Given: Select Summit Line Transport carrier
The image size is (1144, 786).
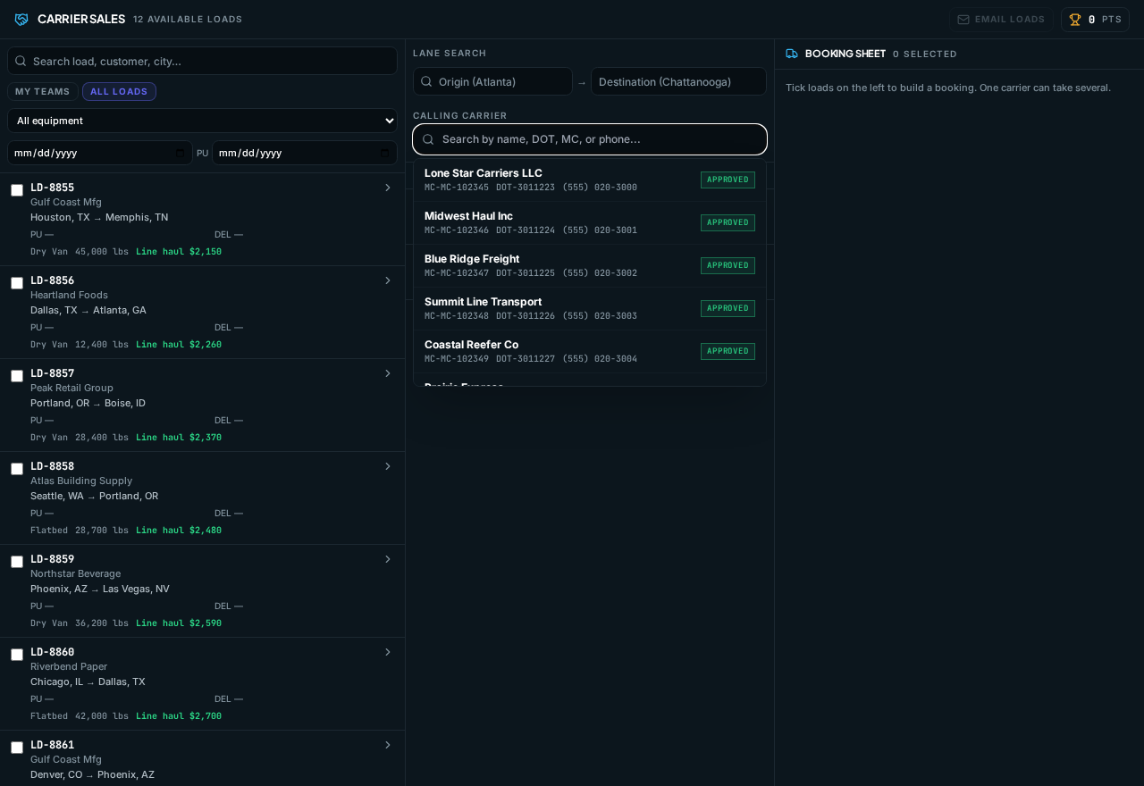Looking at the screenshot, I should click(x=590, y=308).
